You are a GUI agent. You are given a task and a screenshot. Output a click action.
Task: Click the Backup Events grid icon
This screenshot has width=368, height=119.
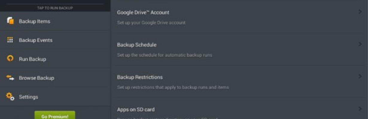pos(10,40)
